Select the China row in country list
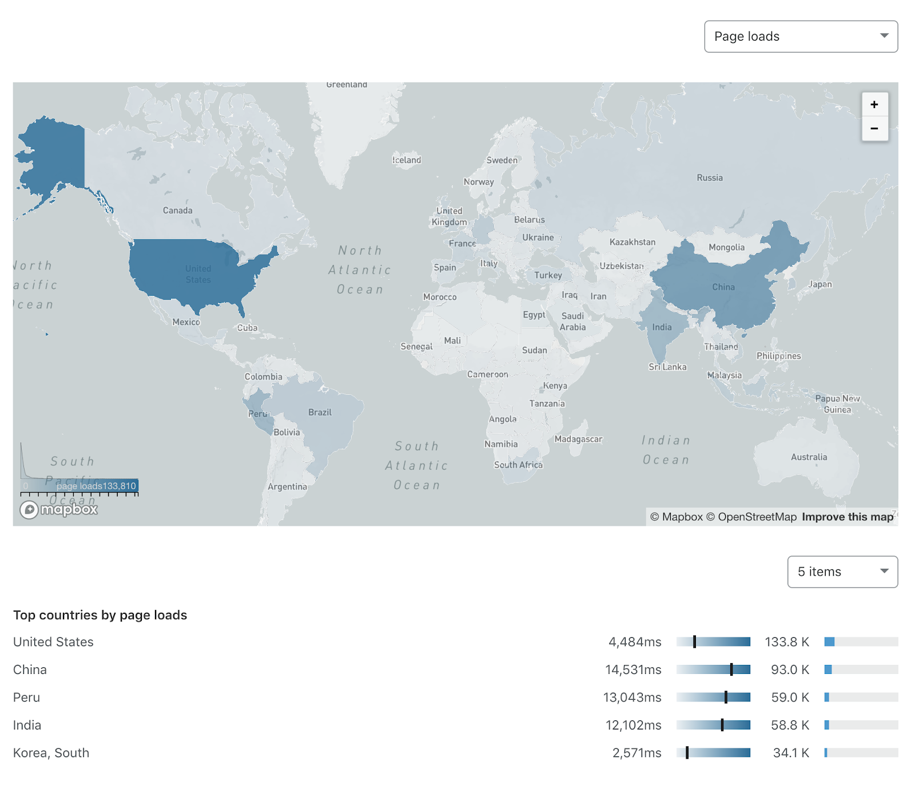This screenshot has height=785, width=915. tap(30, 669)
